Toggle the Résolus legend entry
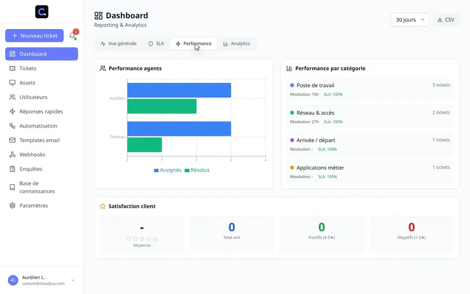 coord(197,170)
